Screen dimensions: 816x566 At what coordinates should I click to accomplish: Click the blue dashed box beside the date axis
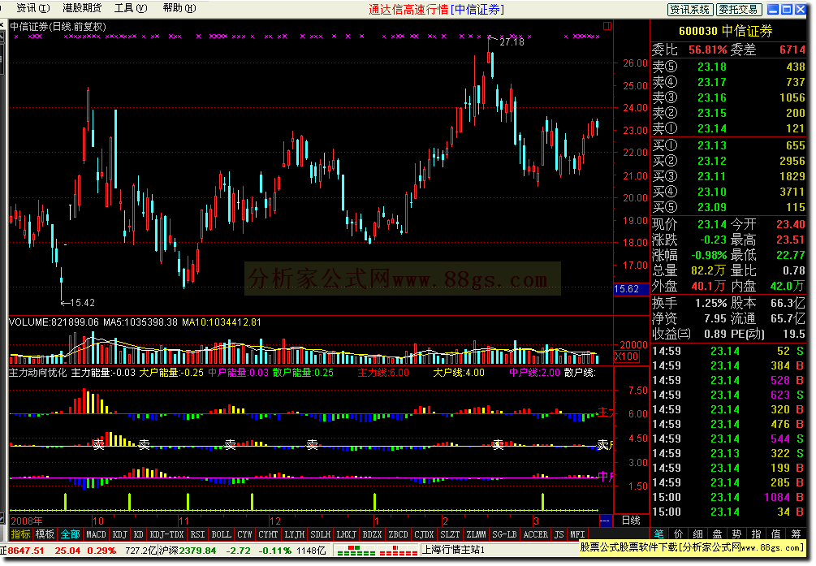[x=605, y=521]
